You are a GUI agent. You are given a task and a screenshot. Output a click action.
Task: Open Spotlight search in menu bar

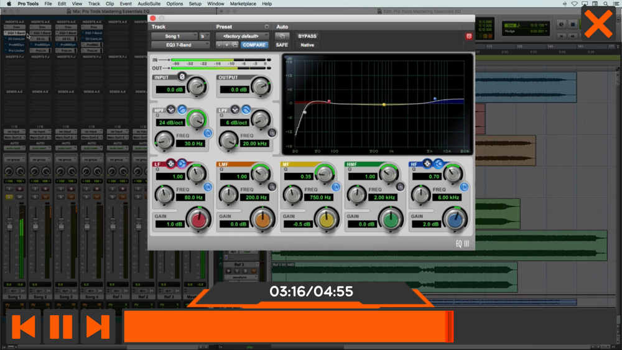click(606, 4)
